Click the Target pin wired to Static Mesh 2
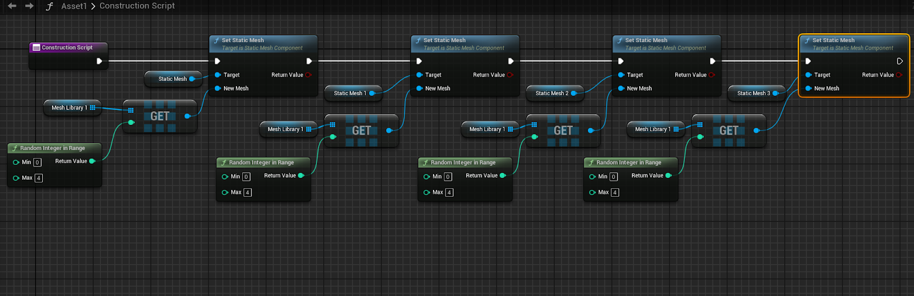The height and width of the screenshot is (296, 914). click(622, 75)
